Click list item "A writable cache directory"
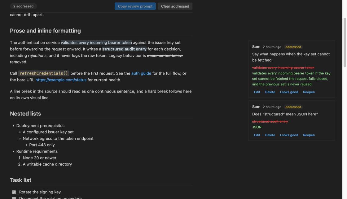 coord(47,164)
